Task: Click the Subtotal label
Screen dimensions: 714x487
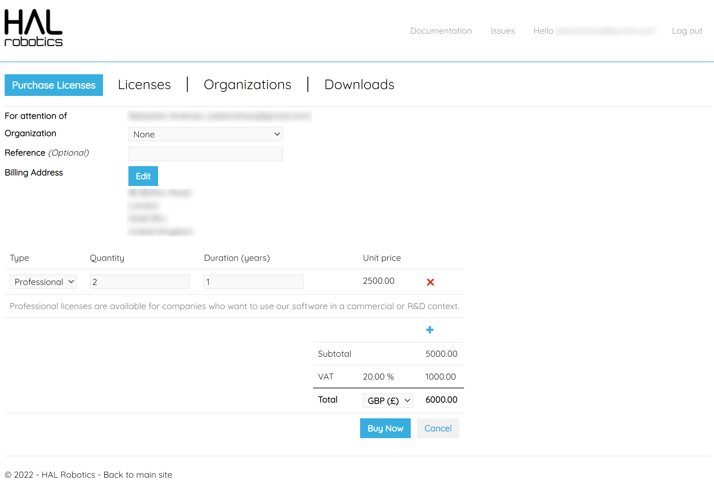Action: click(334, 354)
